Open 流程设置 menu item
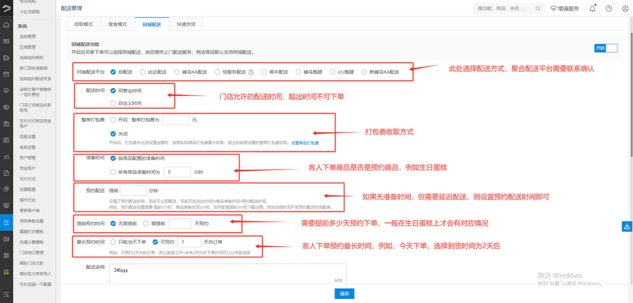 [28, 136]
